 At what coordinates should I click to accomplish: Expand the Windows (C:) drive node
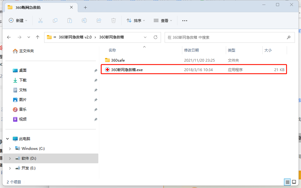[x=10, y=149]
